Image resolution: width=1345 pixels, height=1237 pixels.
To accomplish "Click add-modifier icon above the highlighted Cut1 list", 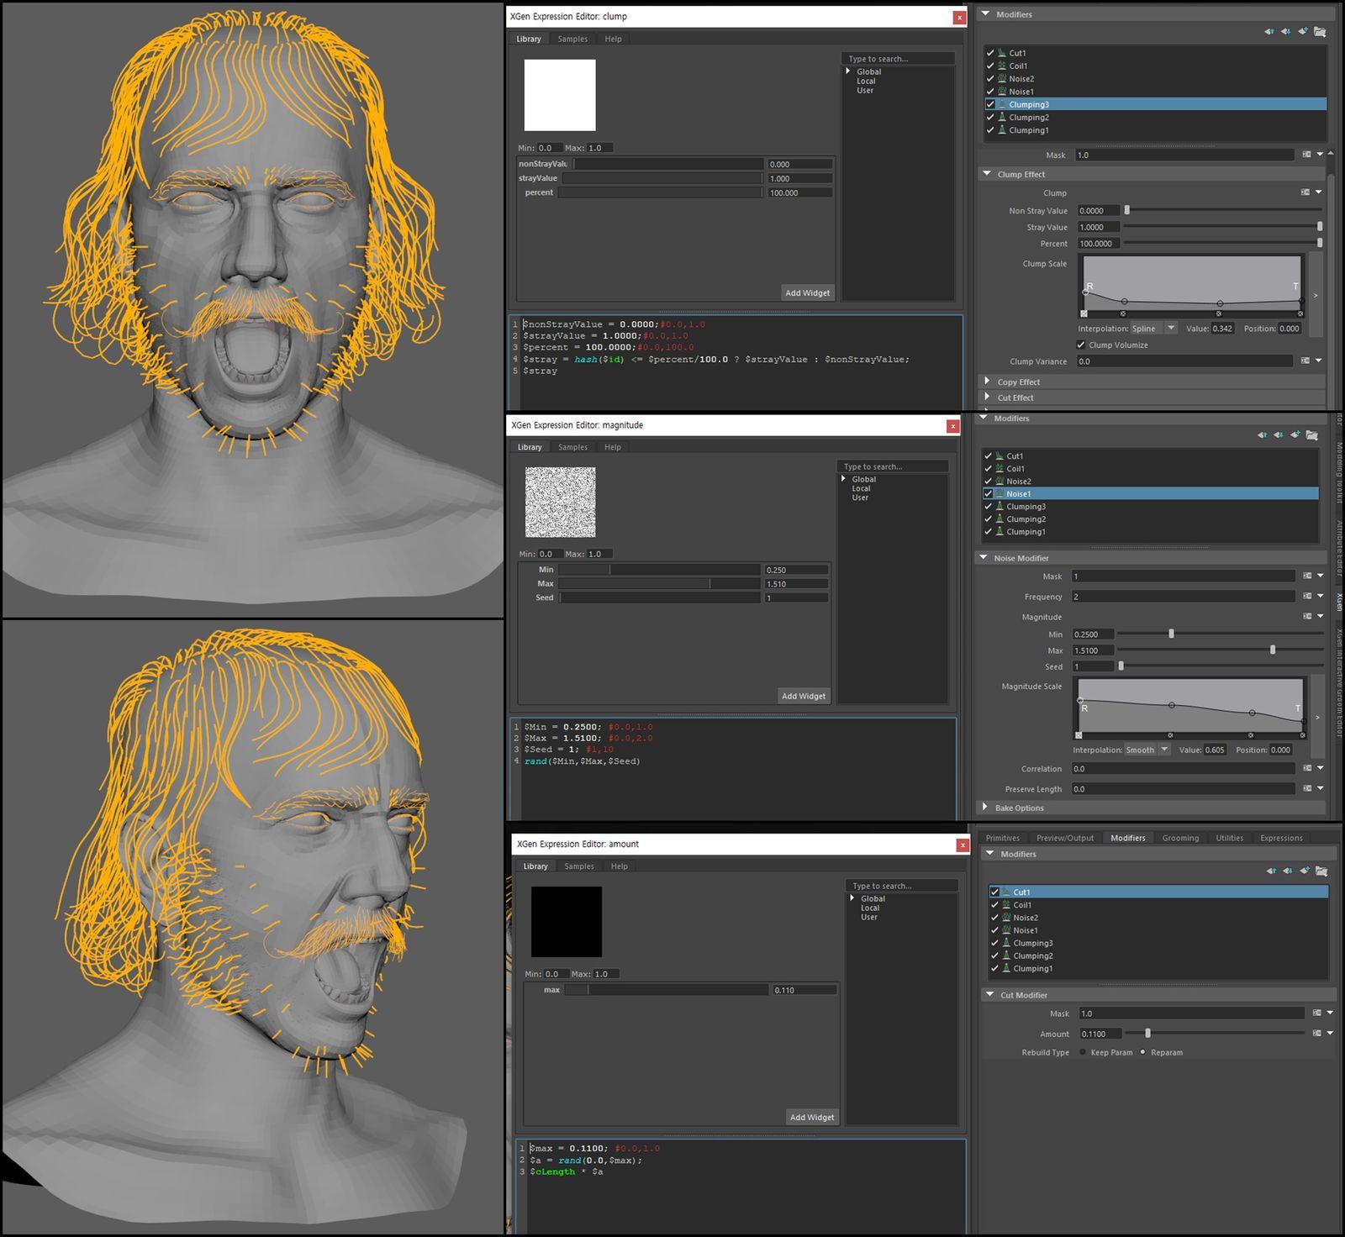I will 1304,871.
